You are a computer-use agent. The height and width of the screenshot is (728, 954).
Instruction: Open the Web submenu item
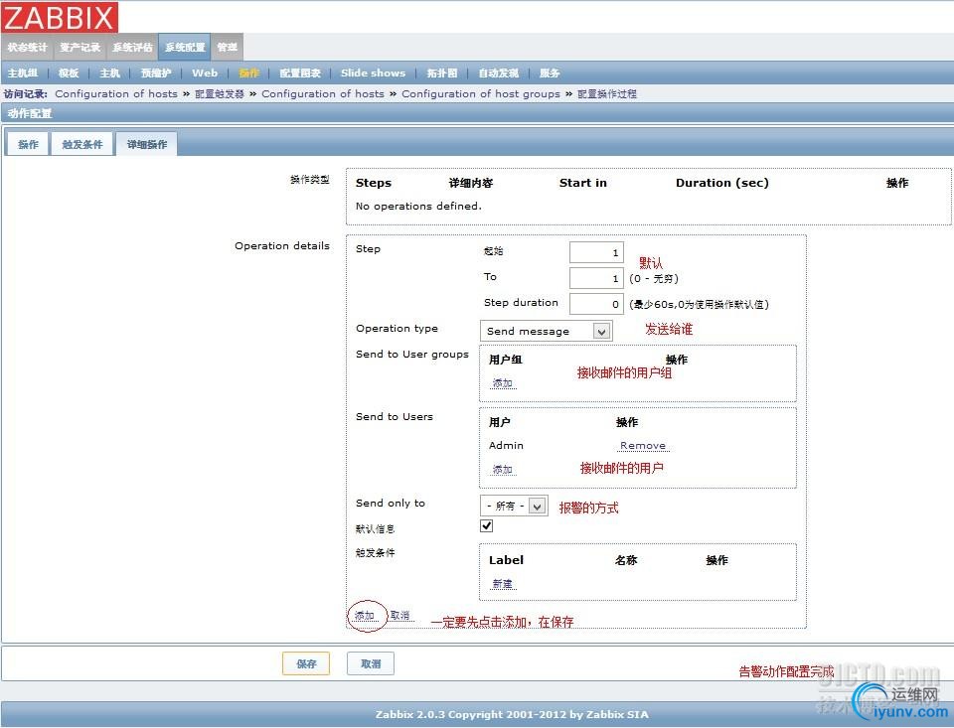click(205, 73)
